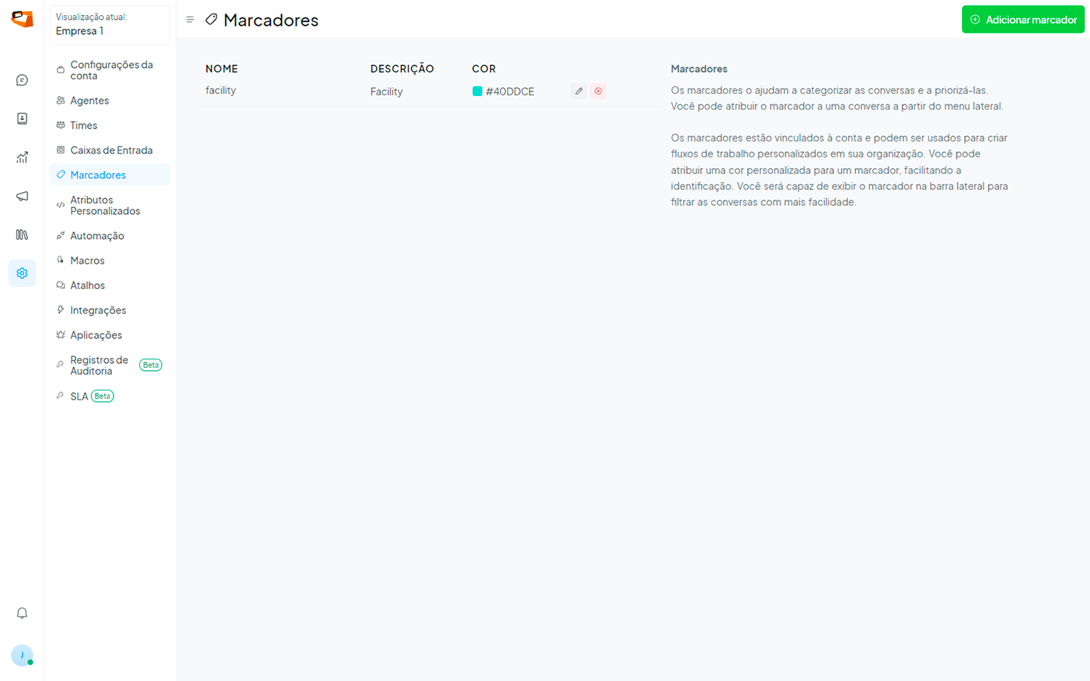Edit the facility label with pencil icon
This screenshot has height=681, width=1090.
[579, 91]
